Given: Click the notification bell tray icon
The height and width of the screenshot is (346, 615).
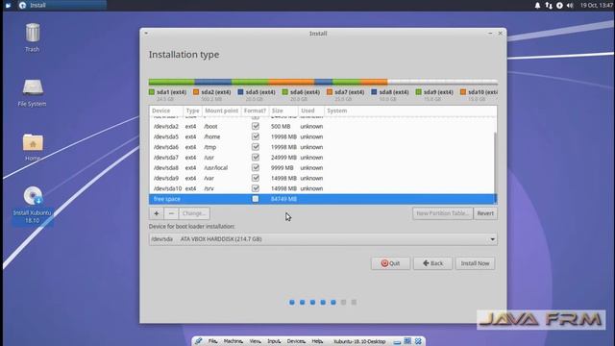Looking at the screenshot, I should [x=537, y=5].
